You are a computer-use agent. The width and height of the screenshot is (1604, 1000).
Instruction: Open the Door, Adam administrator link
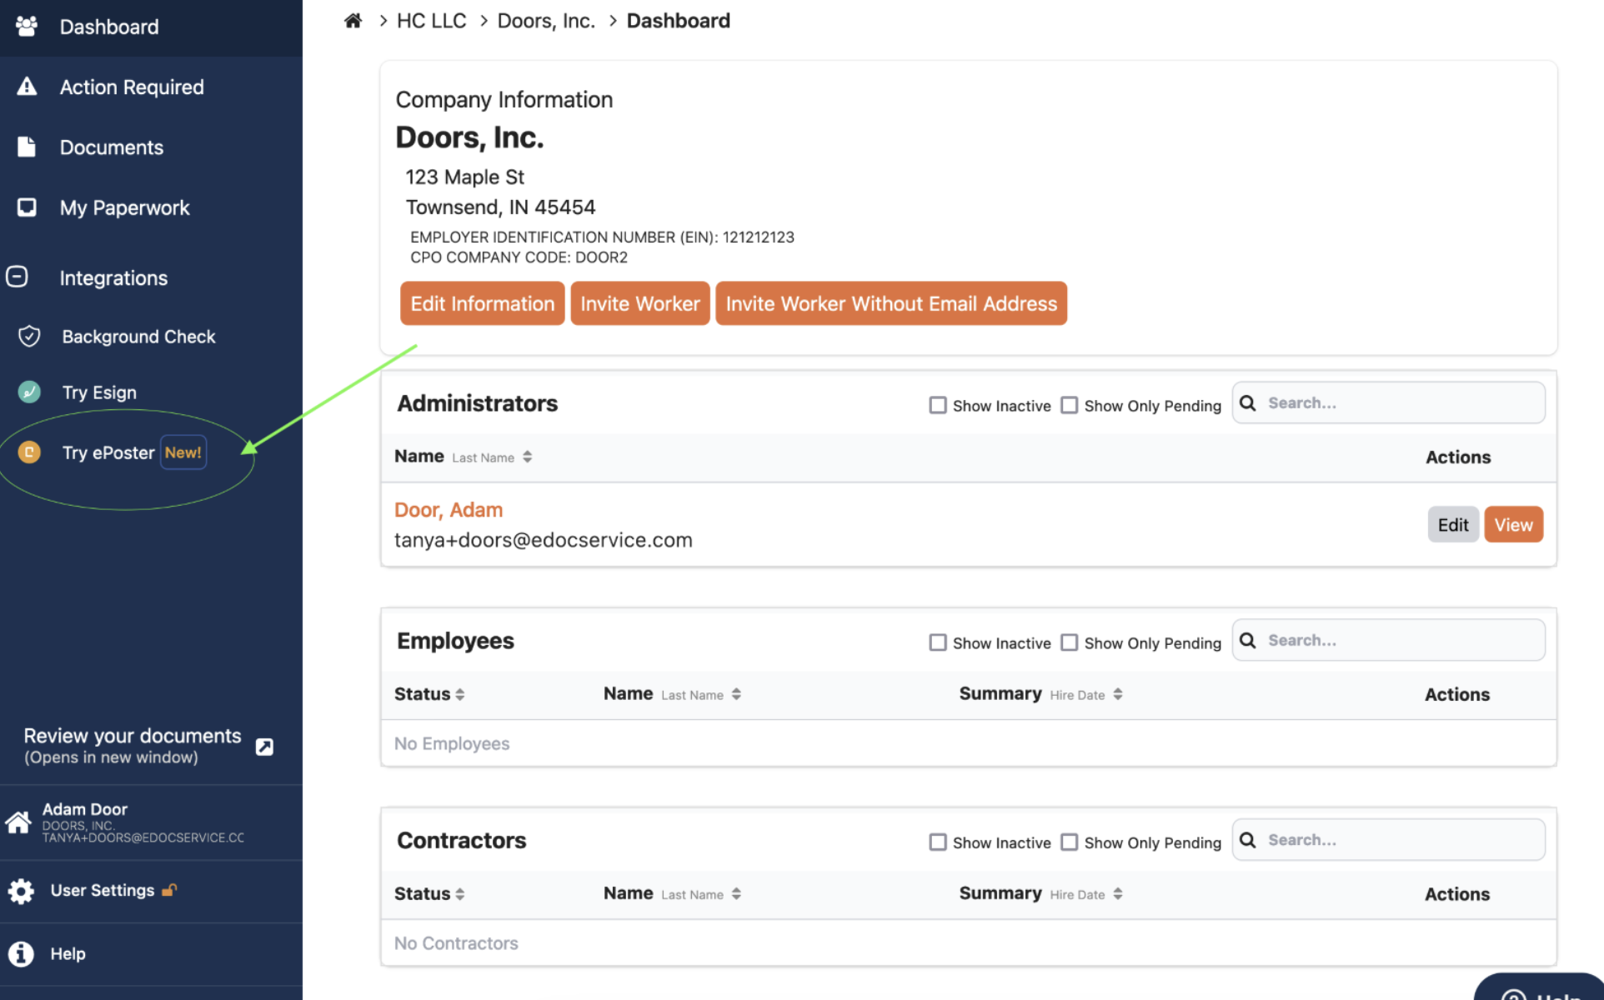pyautogui.click(x=449, y=510)
